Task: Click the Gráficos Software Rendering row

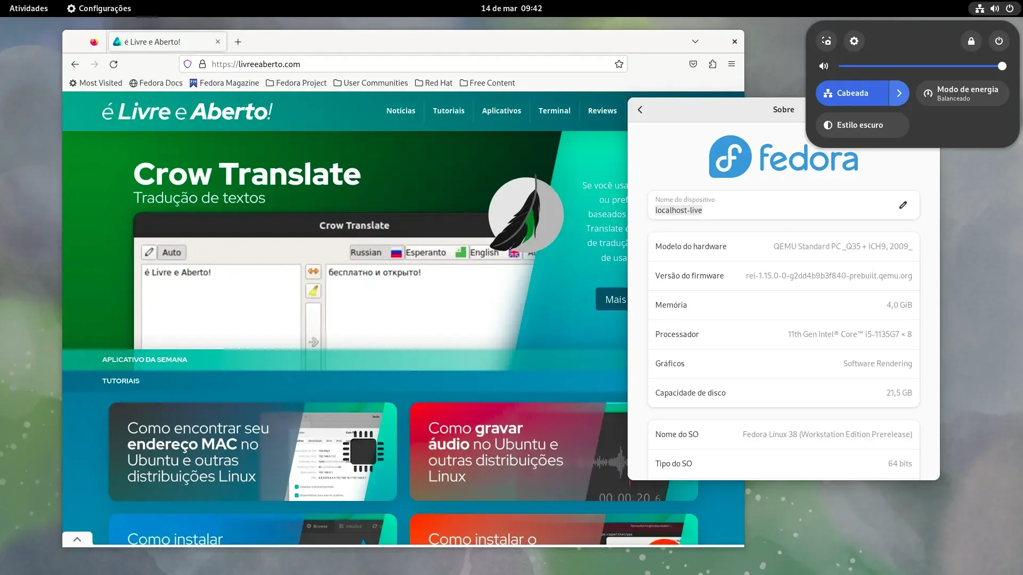Action: [784, 364]
